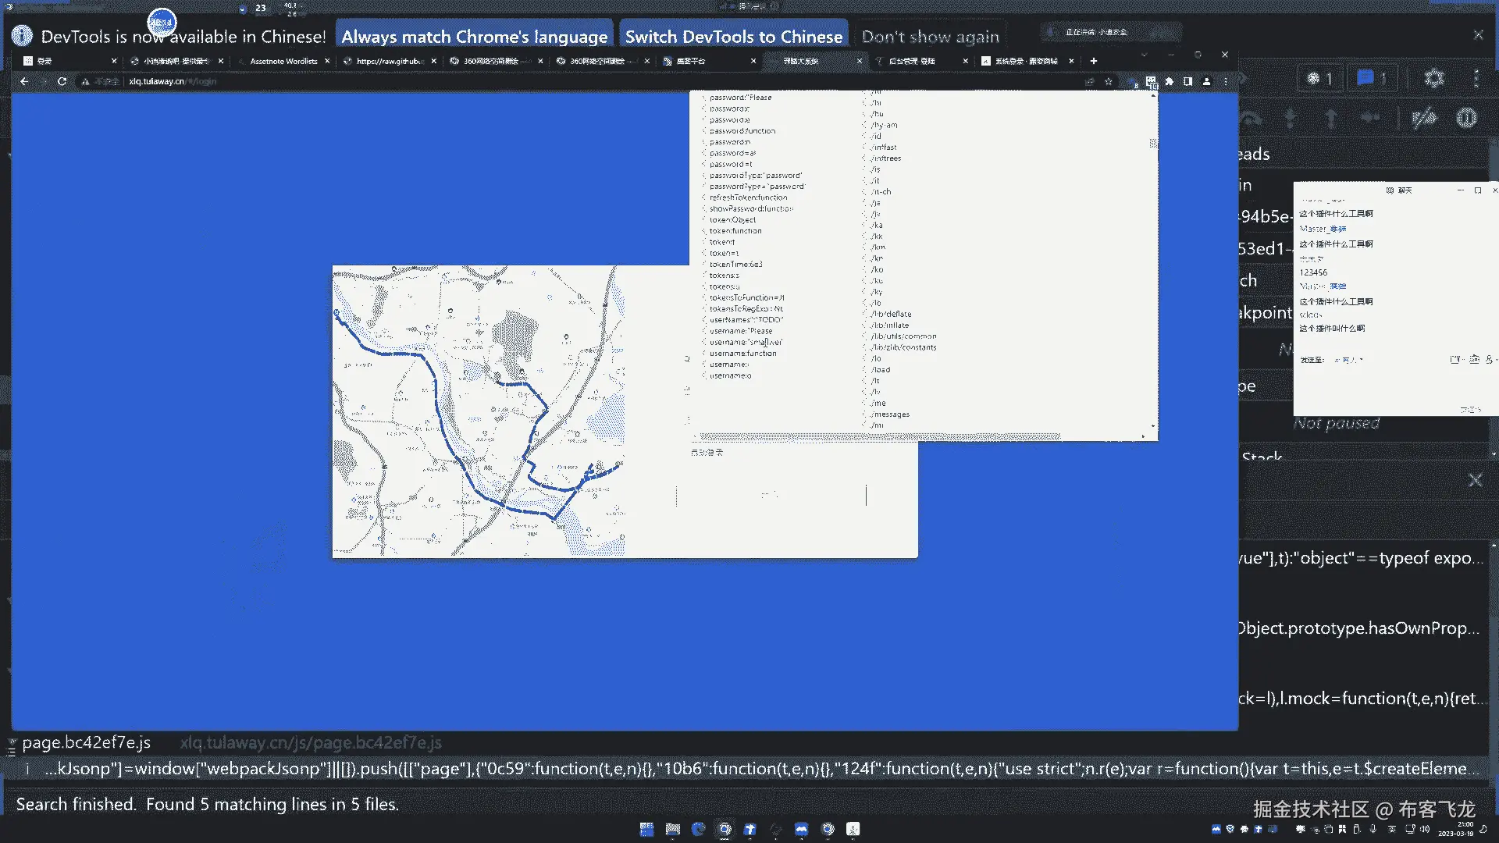The image size is (1499, 843).
Task: Open DevTools more options kebab menu
Action: [x=1476, y=78]
